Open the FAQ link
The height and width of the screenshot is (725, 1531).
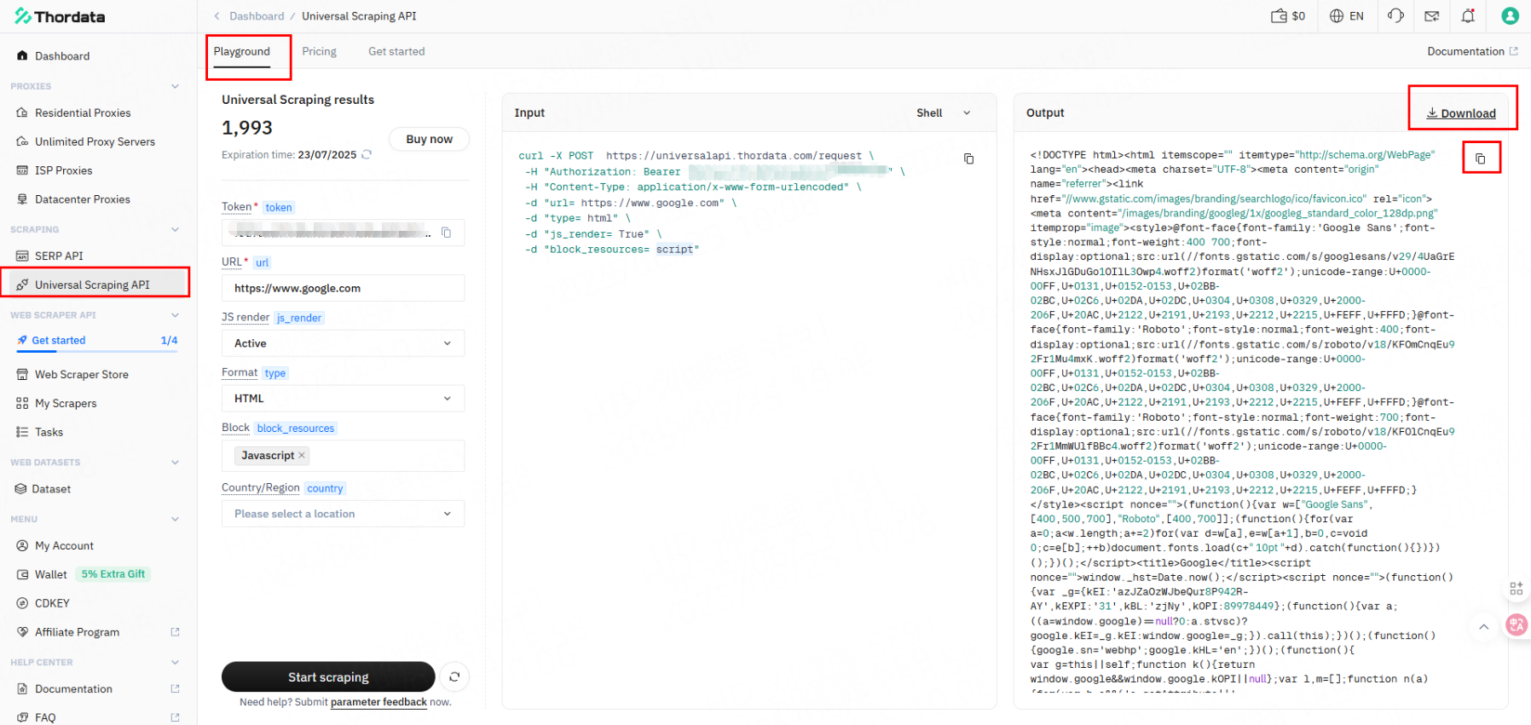[x=98, y=717]
